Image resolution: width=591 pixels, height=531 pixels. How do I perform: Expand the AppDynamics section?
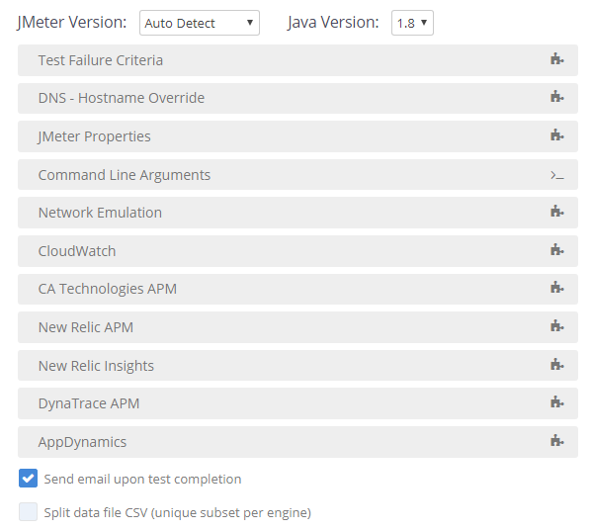click(297, 442)
